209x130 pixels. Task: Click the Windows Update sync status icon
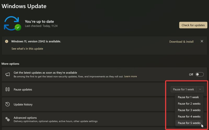click(x=12, y=24)
